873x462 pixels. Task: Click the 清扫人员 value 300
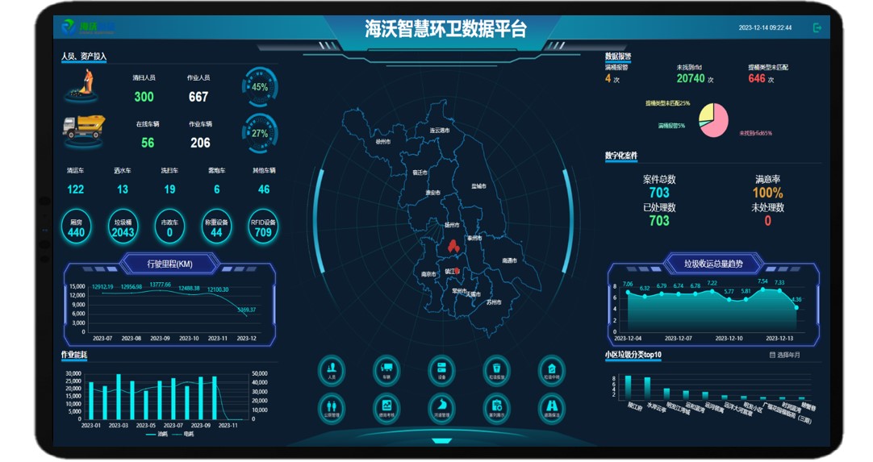[144, 97]
